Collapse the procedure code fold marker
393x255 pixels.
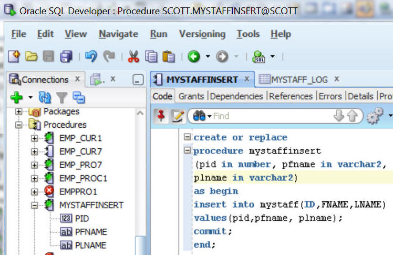coord(187,150)
